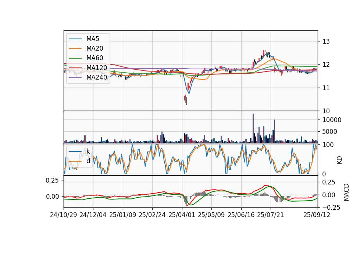Image resolution: width=353 pixels, height=253 pixels.
Task: Click the MA5 legend label
Action: (93, 39)
